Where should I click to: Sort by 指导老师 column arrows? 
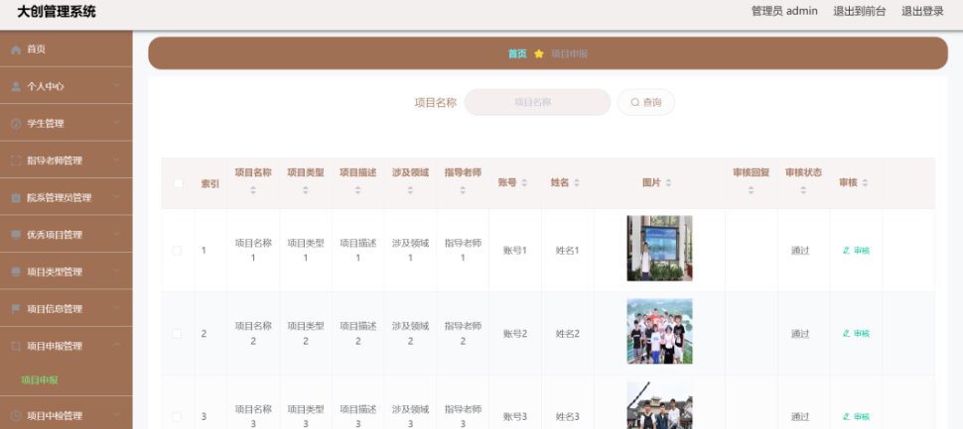click(463, 190)
